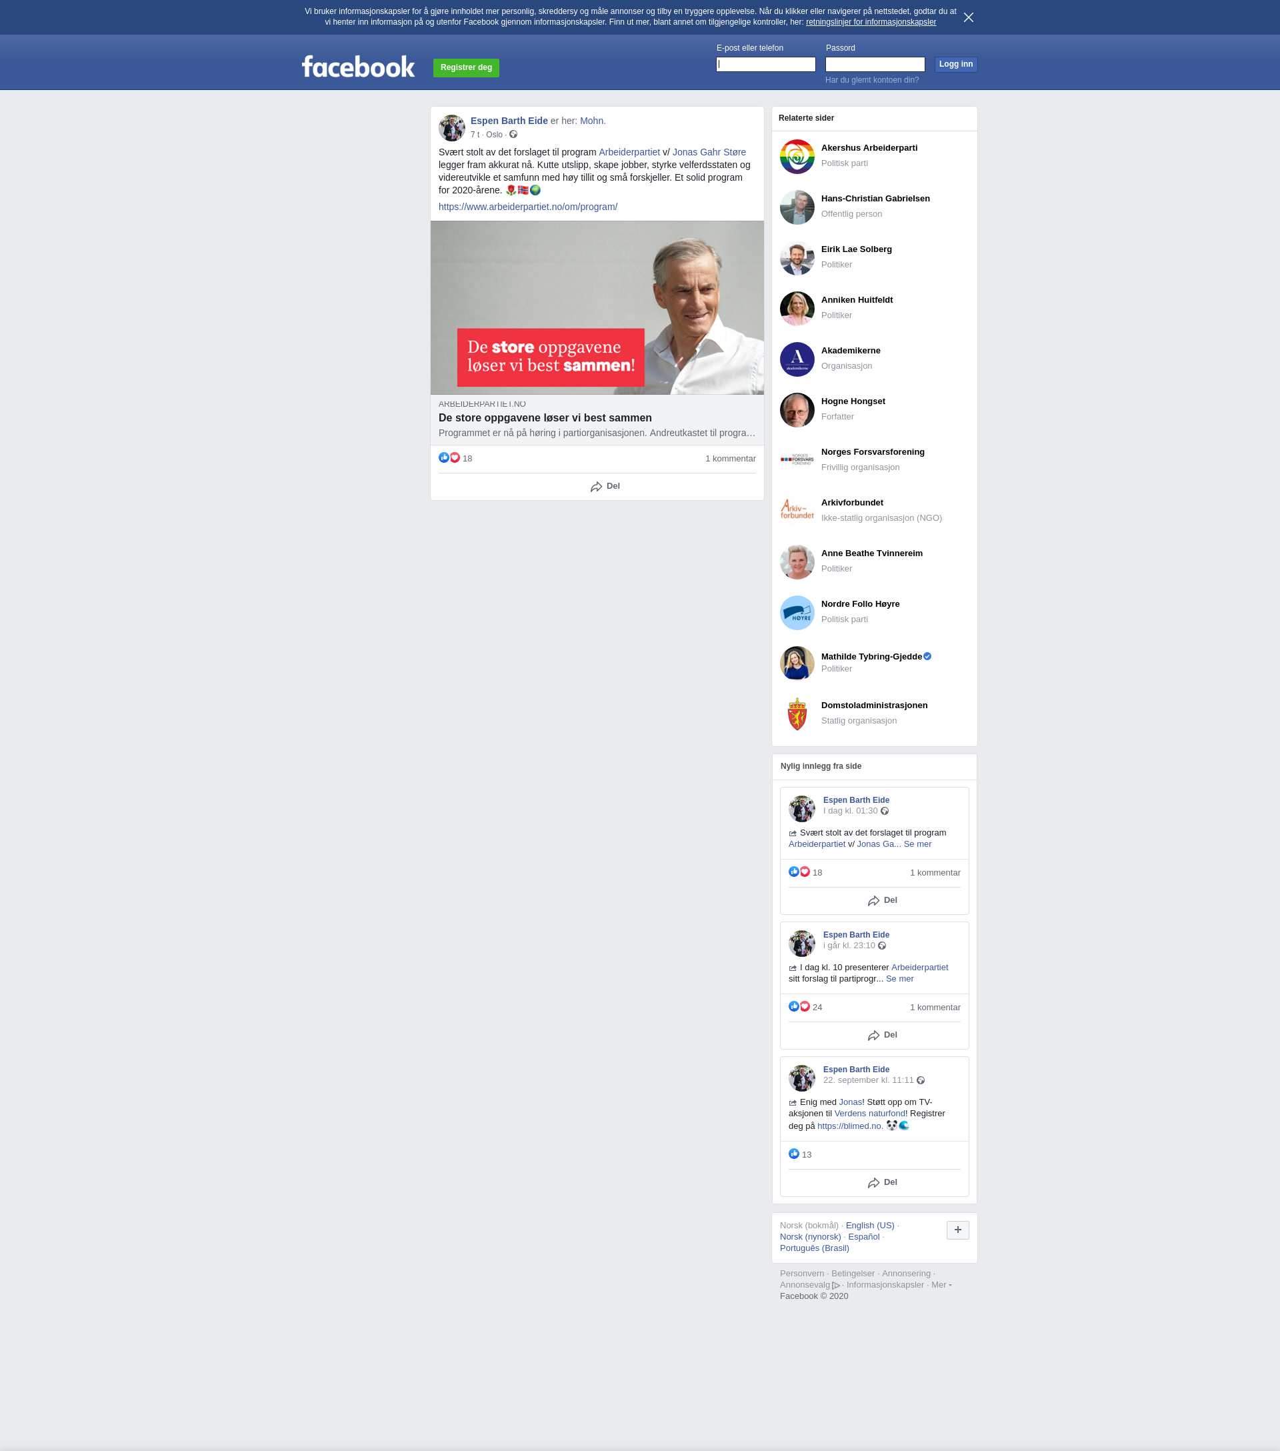
Task: Open the https://blimed.no link
Action: [849, 1126]
